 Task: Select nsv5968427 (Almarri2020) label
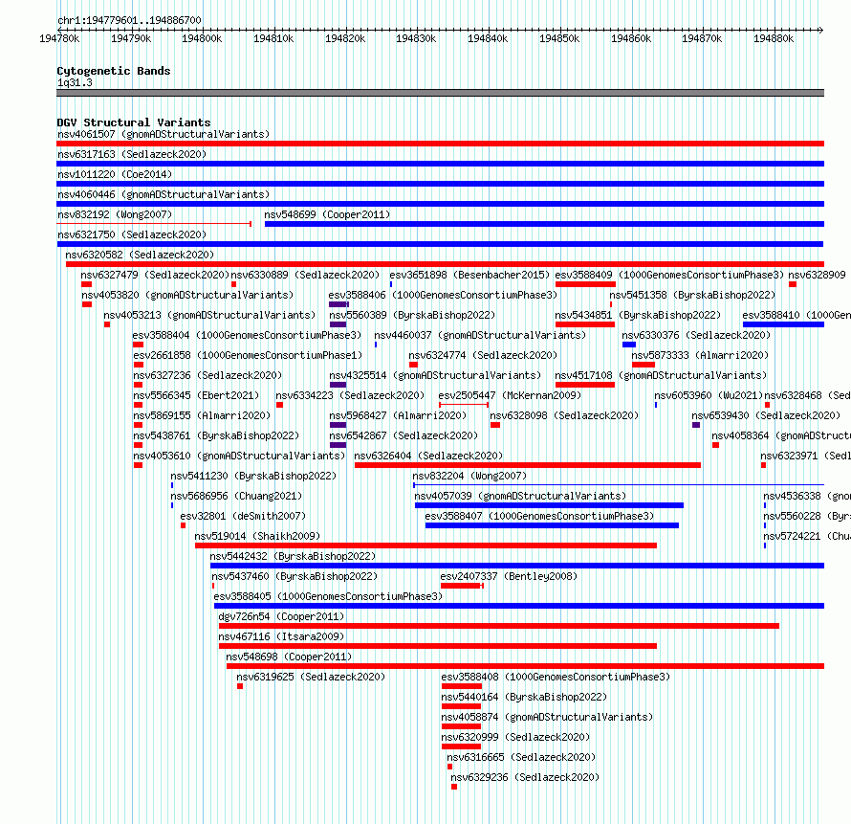point(398,415)
